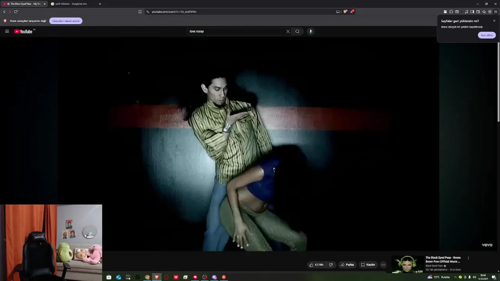Reload the current page
This screenshot has height=281, width=500.
(16, 12)
